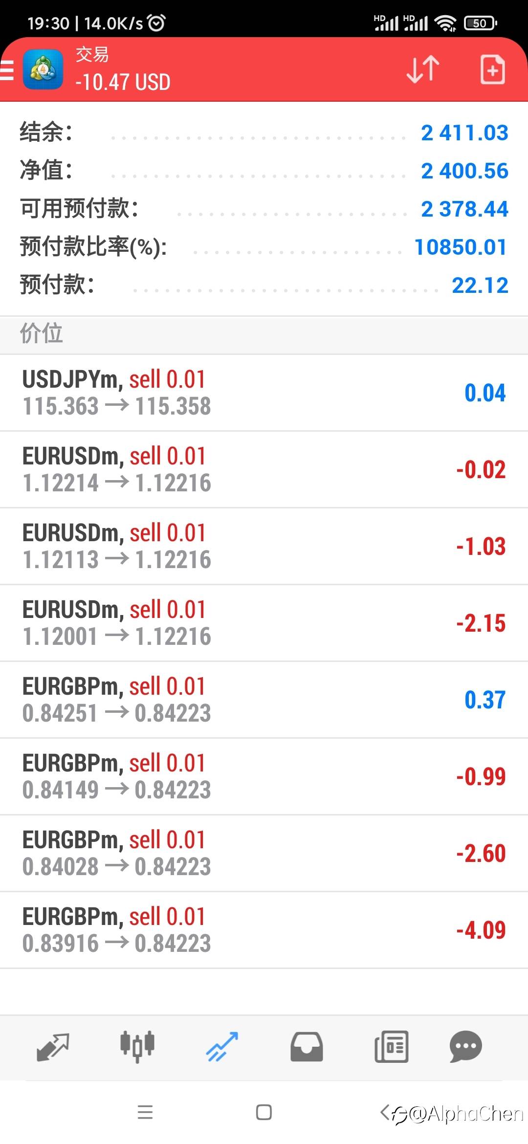528x1144 pixels.
Task: Open EURGBPm position opened at 0.84149
Action: (264, 777)
